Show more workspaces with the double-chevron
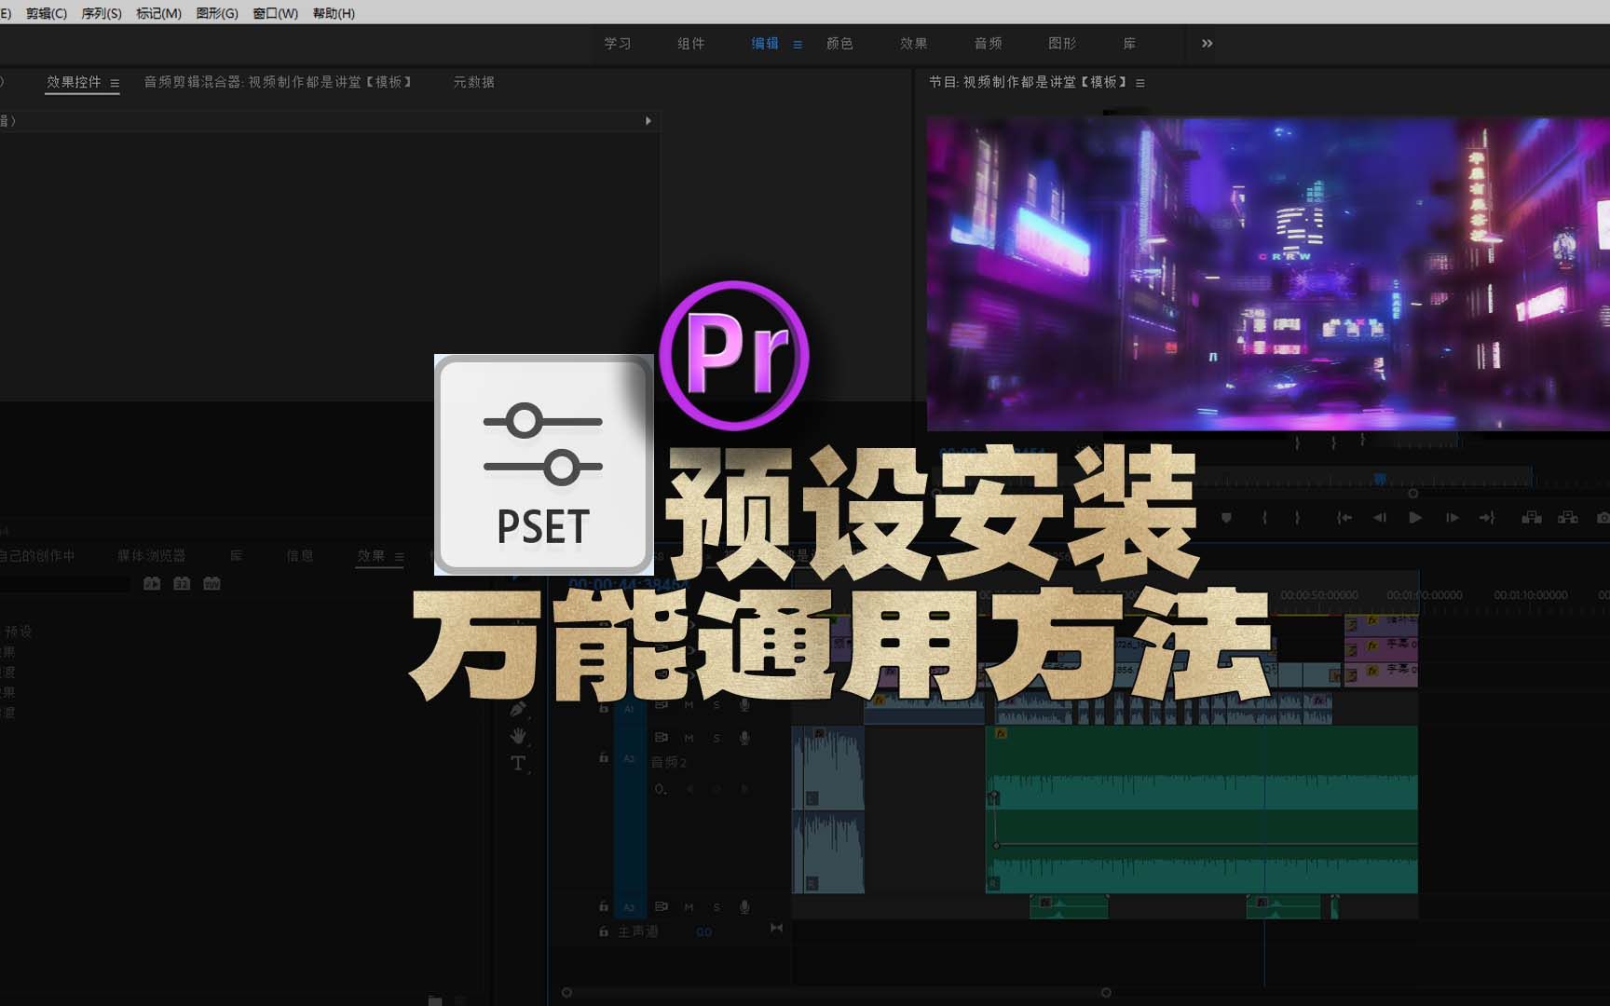 pyautogui.click(x=1207, y=44)
